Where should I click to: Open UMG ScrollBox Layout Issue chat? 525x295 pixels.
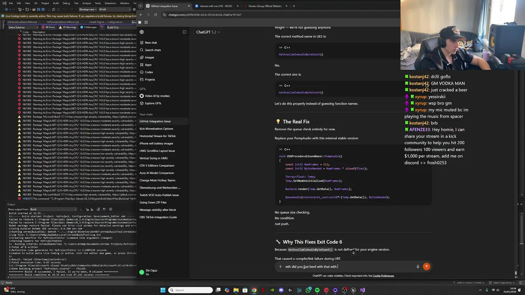coord(157,151)
